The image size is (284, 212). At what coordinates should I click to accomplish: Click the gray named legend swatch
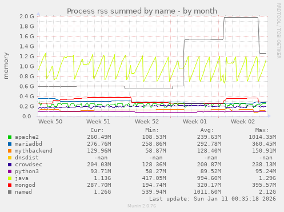[x=10, y=192]
